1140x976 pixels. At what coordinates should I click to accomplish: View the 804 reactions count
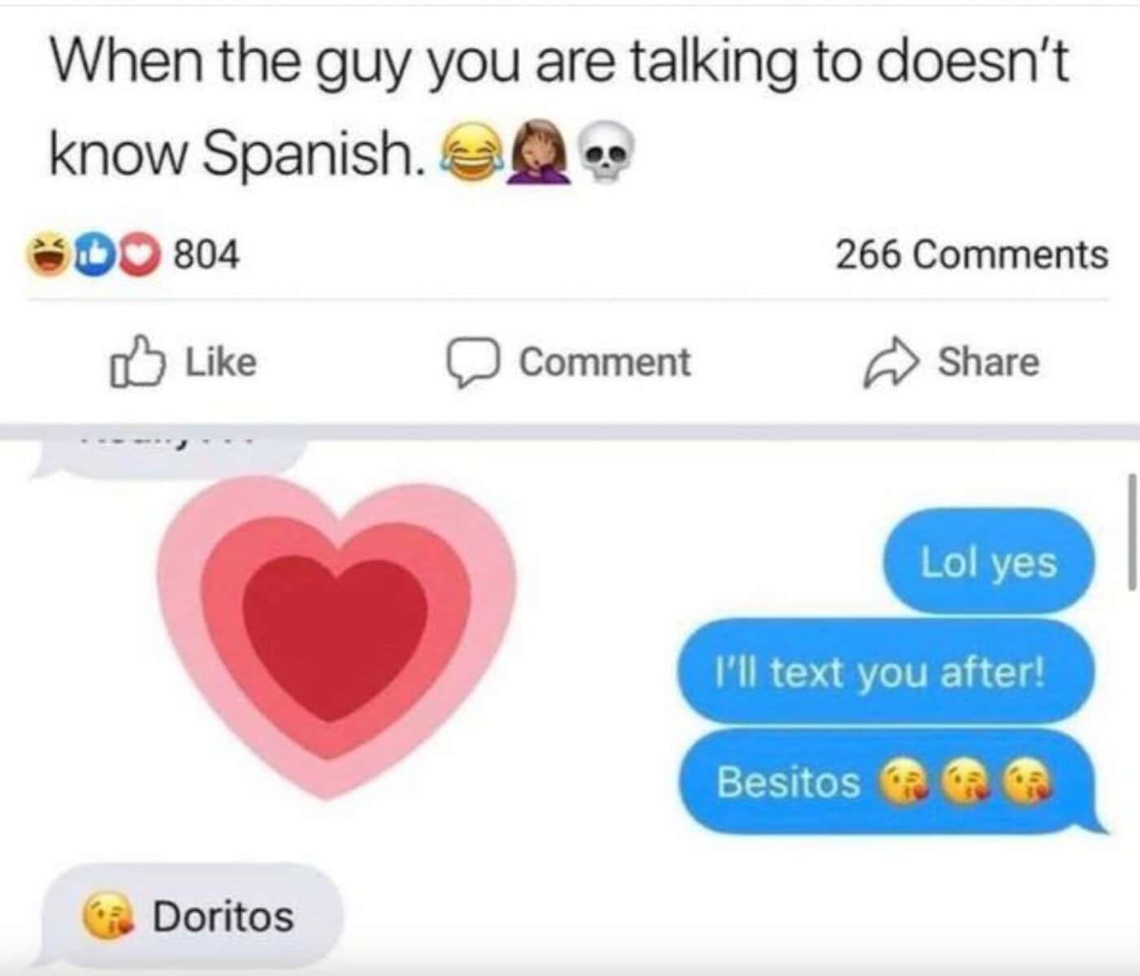pos(207,255)
